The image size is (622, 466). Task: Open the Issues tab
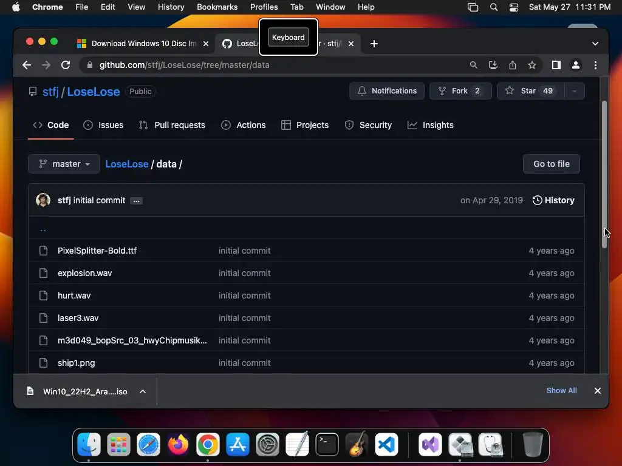(x=103, y=125)
